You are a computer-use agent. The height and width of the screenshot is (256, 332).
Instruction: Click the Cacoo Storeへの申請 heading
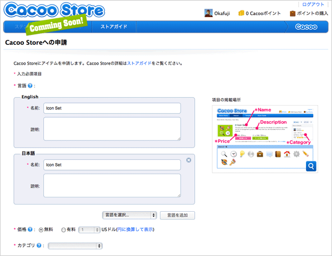point(36,43)
